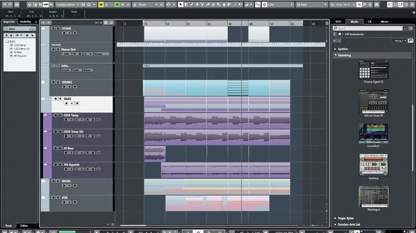Select the Retrologue instrument icon
This screenshot has height=233, width=416.
click(373, 196)
